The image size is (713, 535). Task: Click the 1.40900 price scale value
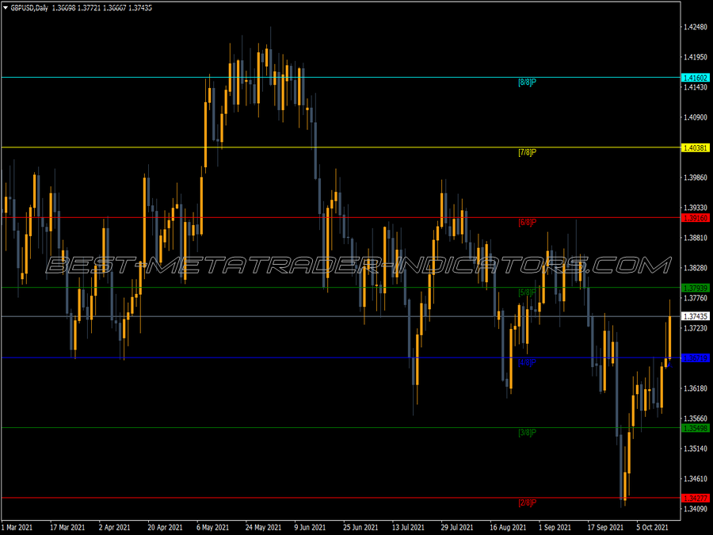coord(696,117)
